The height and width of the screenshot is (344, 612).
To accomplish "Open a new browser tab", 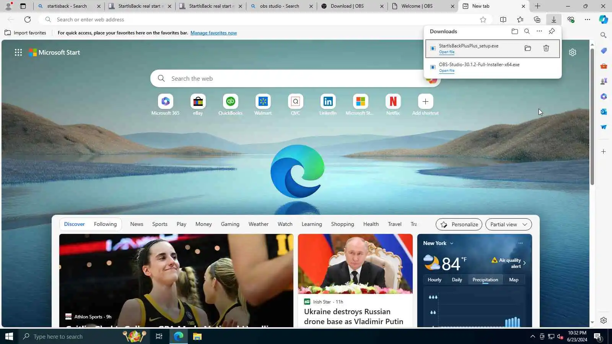I will 537,6.
